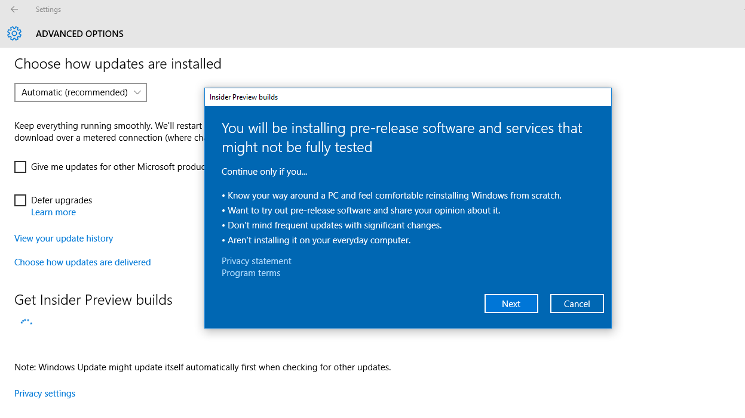
Task: Toggle the Defer upgrades checkbox
Action: 20,200
